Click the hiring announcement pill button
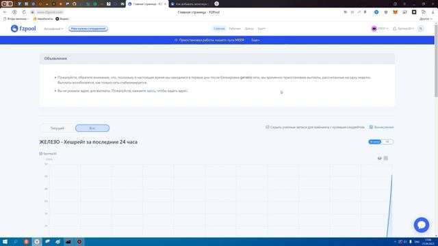The image size is (438, 246). (x=88, y=29)
